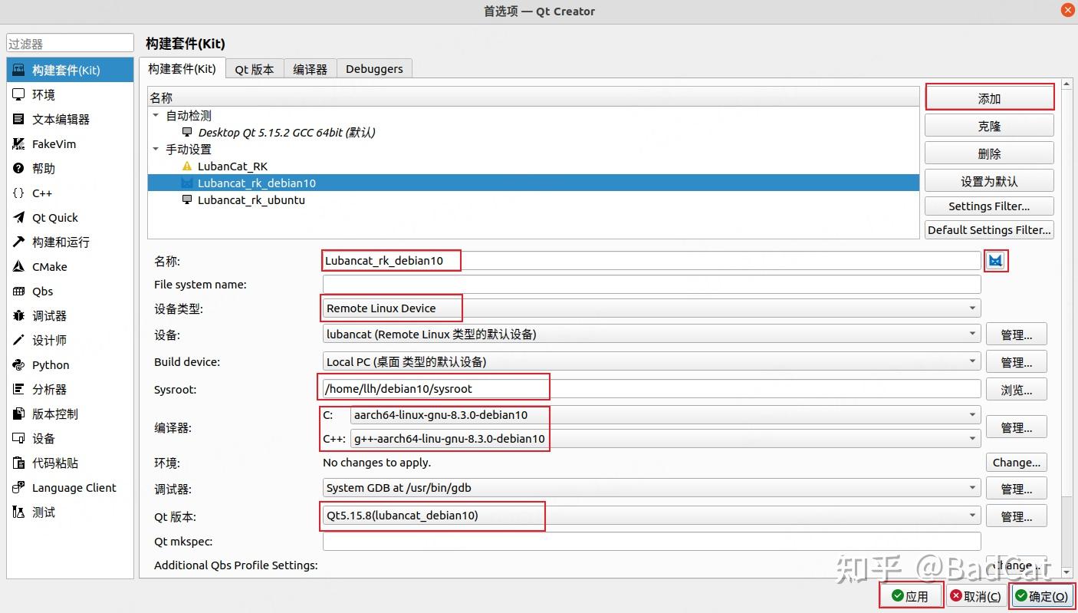Viewport: 1078px width, 613px height.
Task: Open the 文本编辑器 icon in sidebar
Action: 18,119
